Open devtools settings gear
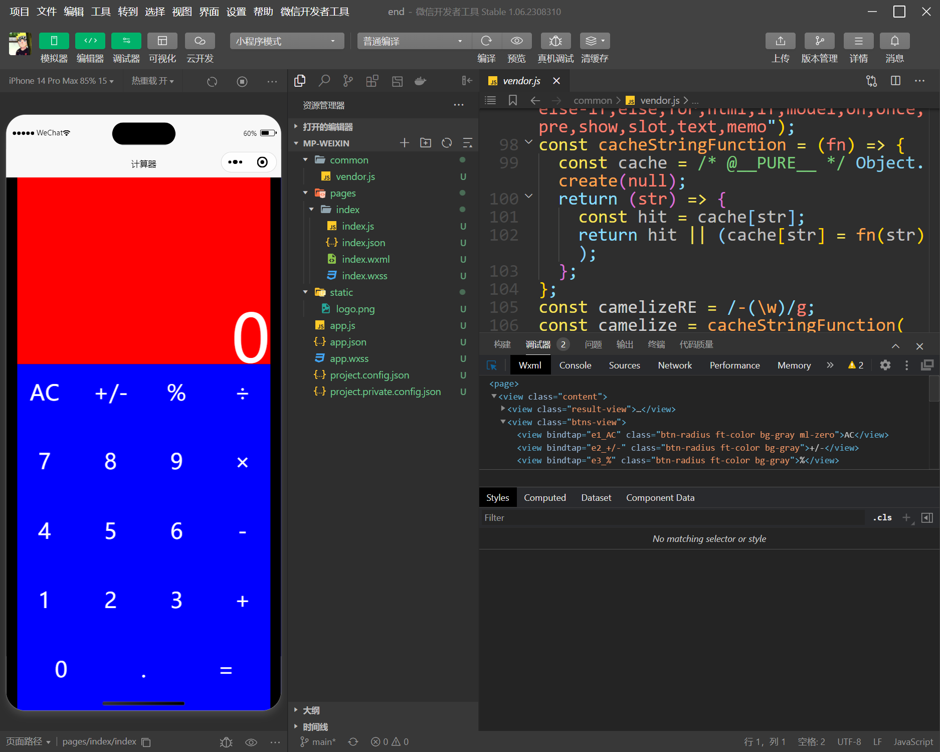Screen dimensions: 940x752 (885, 365)
